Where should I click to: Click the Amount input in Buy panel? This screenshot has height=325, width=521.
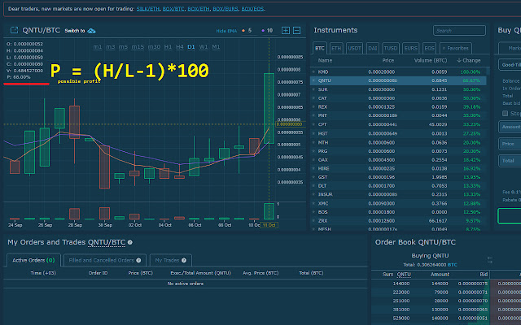[x=510, y=127]
